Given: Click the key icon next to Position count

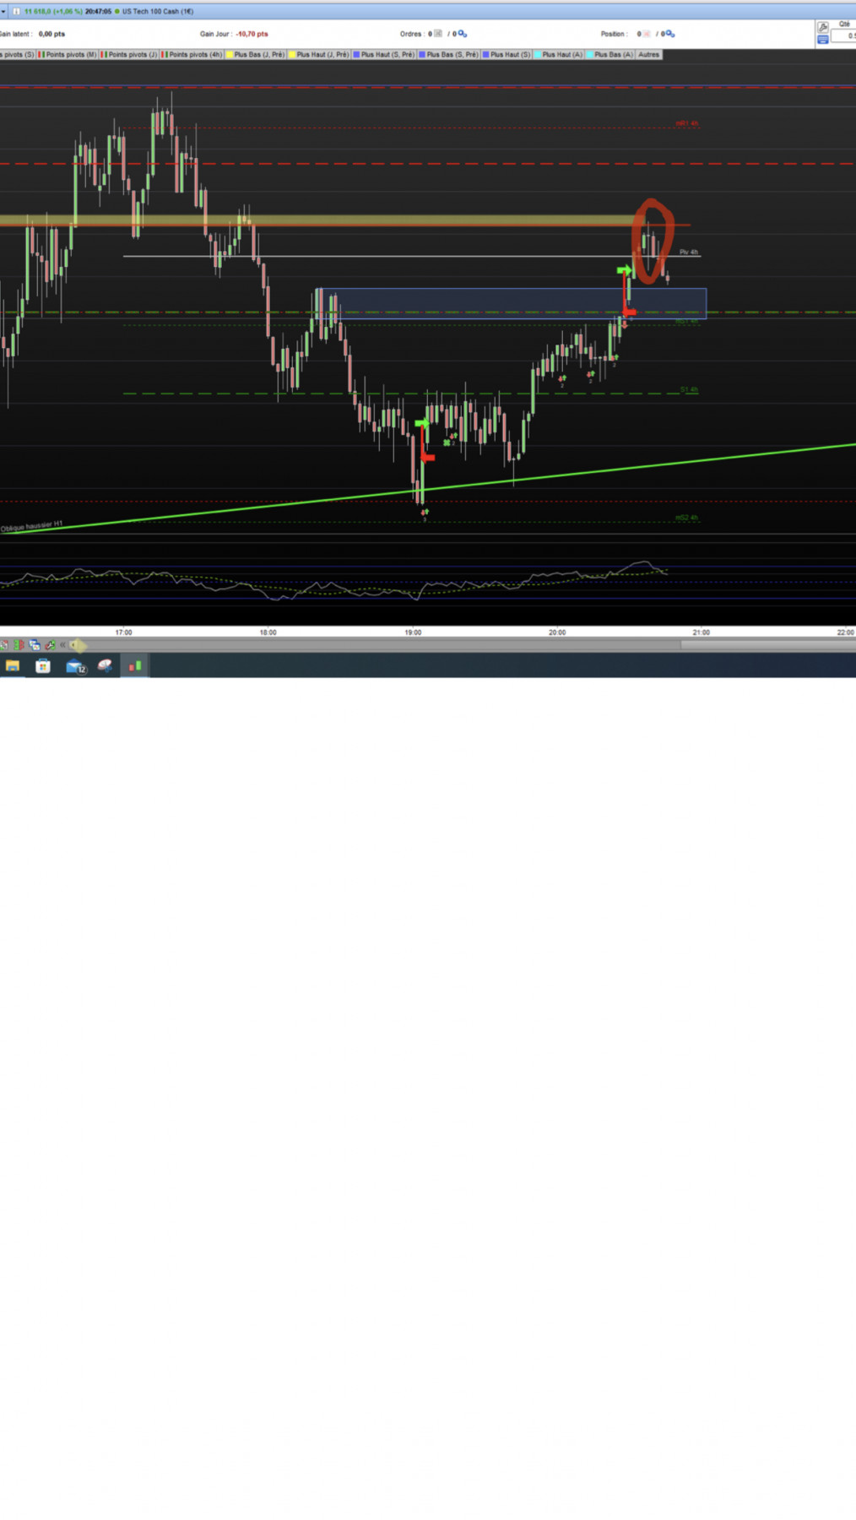Looking at the screenshot, I should 669,34.
